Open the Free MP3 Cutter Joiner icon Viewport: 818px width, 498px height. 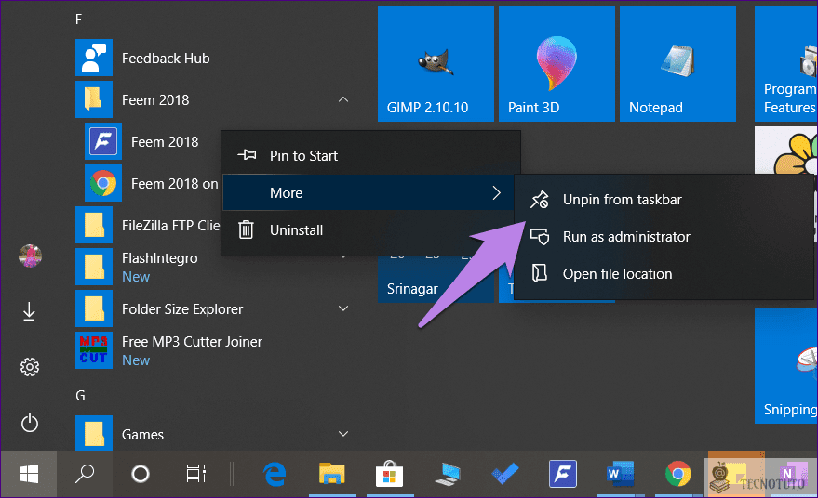[x=94, y=350]
